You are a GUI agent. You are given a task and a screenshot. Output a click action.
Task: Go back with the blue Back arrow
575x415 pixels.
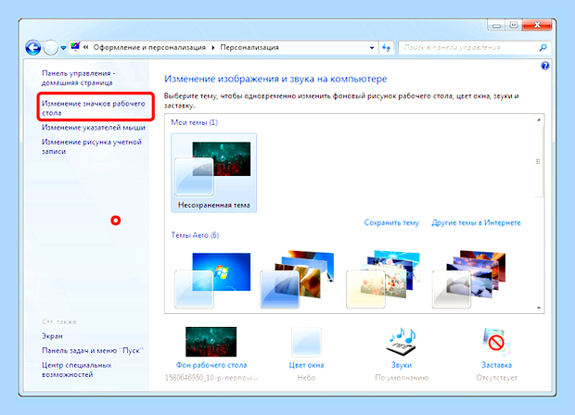[33, 47]
